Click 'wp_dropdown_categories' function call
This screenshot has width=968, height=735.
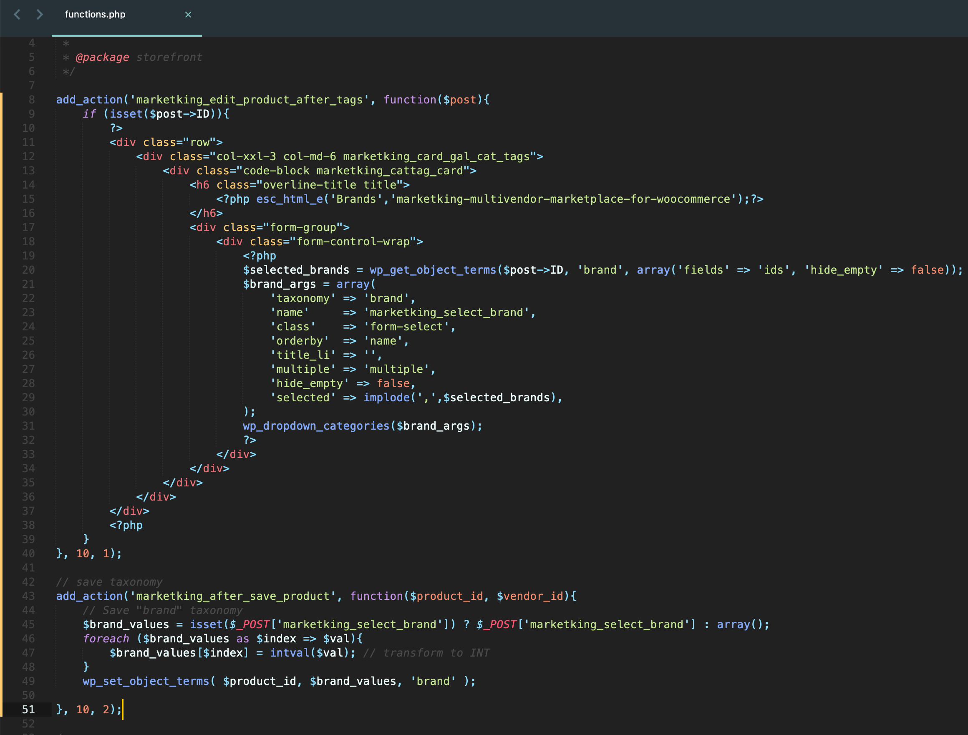point(316,425)
